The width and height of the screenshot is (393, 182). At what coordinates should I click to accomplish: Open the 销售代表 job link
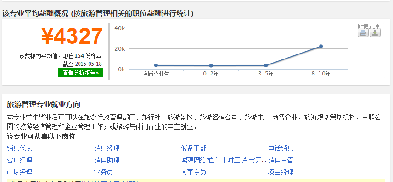(20, 149)
